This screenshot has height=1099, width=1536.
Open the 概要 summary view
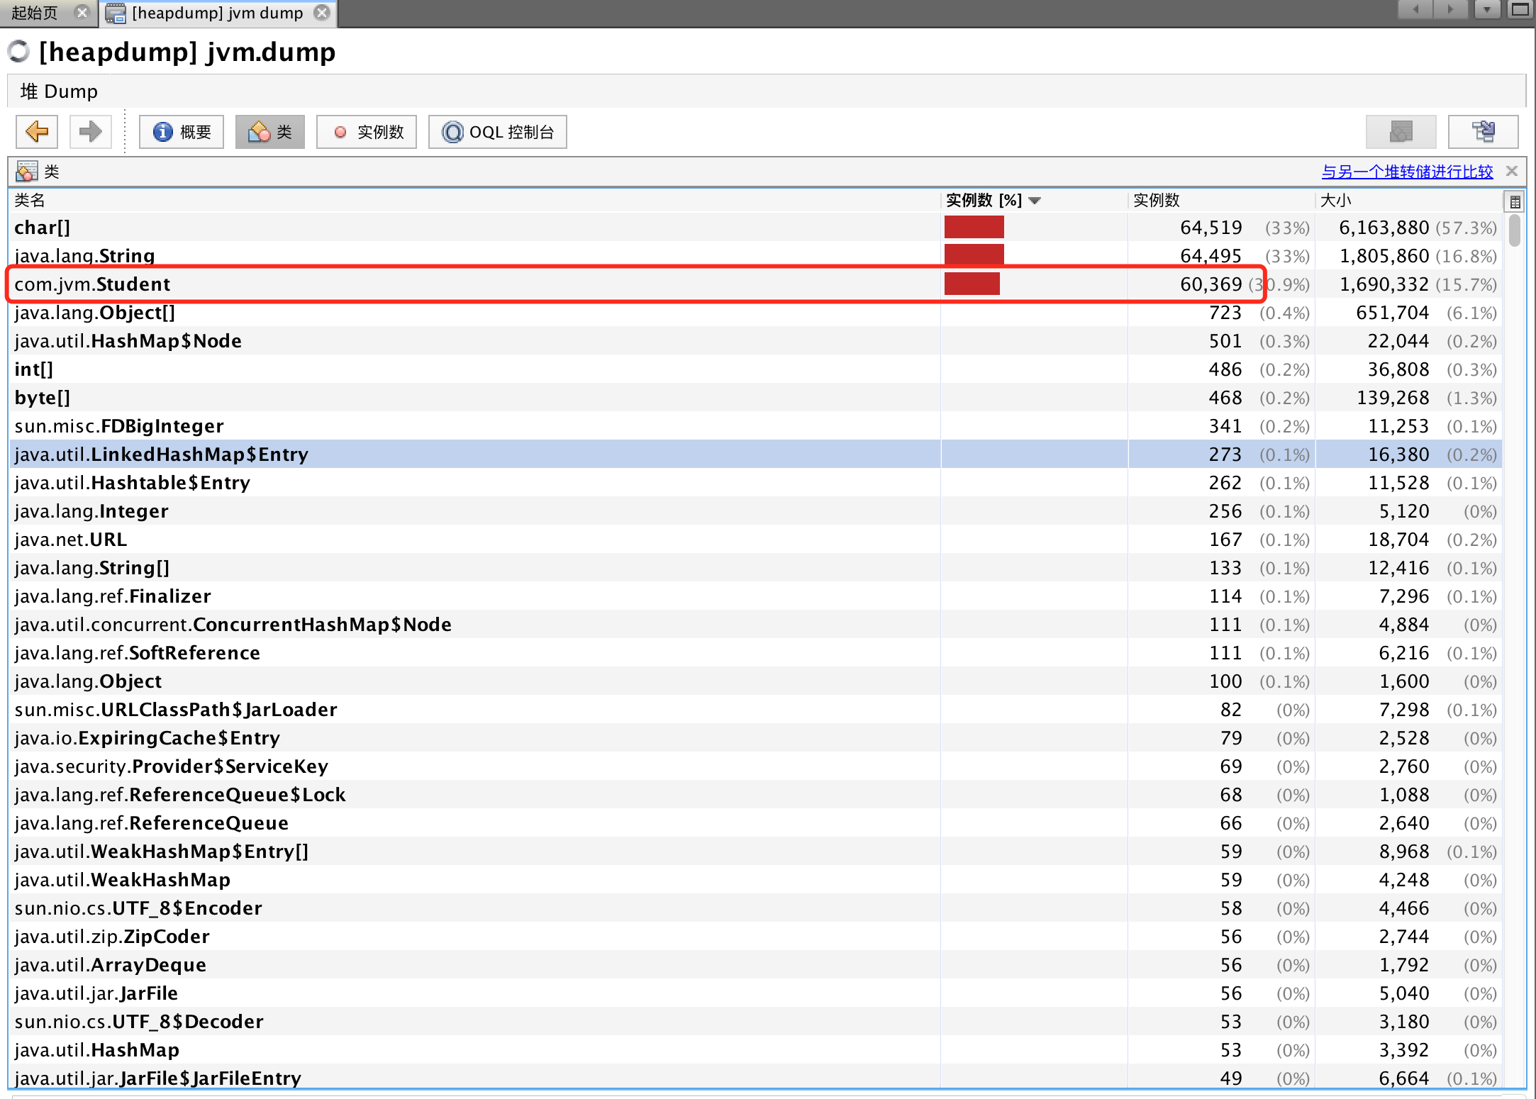pyautogui.click(x=182, y=132)
